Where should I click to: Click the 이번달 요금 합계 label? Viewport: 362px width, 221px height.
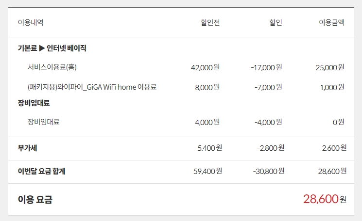click(41, 171)
